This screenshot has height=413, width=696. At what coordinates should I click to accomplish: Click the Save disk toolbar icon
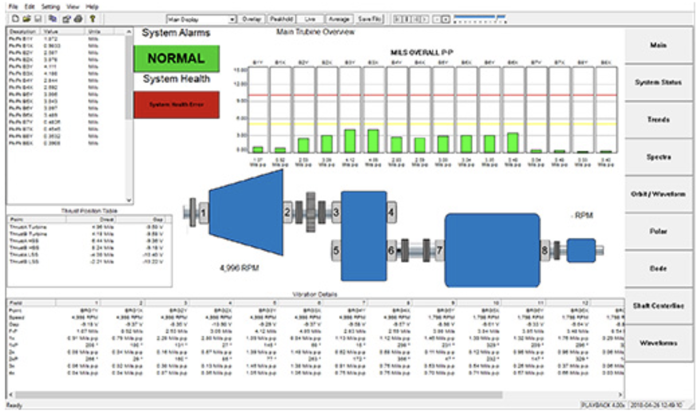(x=37, y=19)
